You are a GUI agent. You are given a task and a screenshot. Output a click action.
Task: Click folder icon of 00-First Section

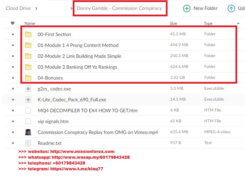coord(28,34)
